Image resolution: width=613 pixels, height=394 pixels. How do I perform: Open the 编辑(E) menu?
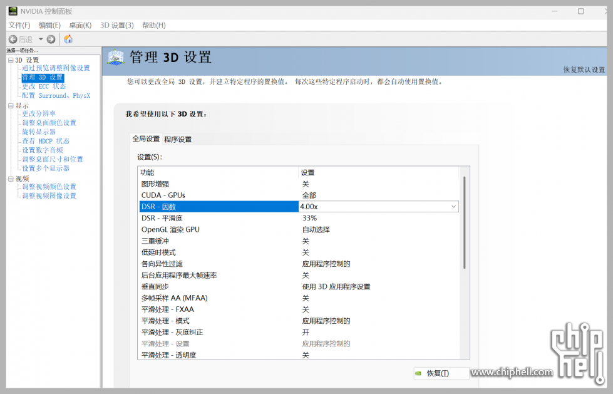pos(49,26)
